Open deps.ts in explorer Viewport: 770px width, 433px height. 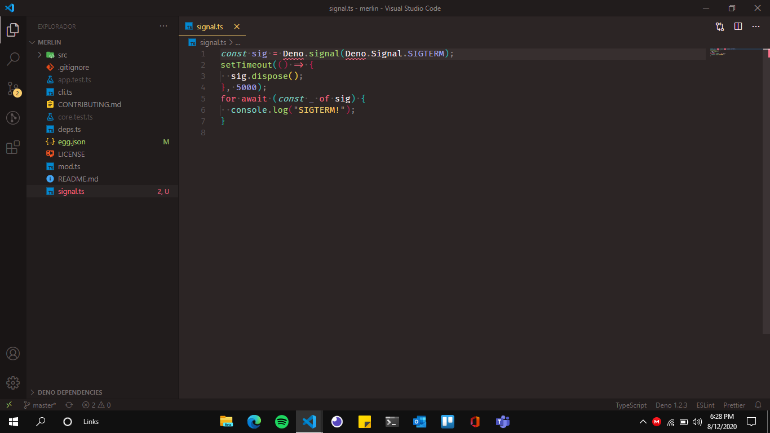point(102,129)
